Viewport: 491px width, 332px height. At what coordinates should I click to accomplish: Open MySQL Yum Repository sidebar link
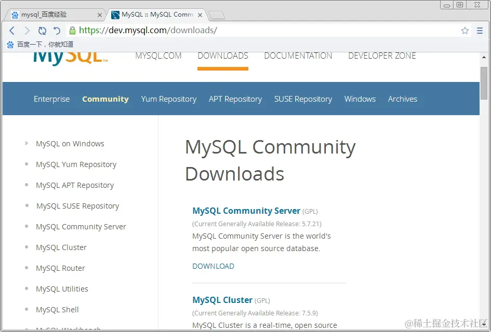[76, 164]
